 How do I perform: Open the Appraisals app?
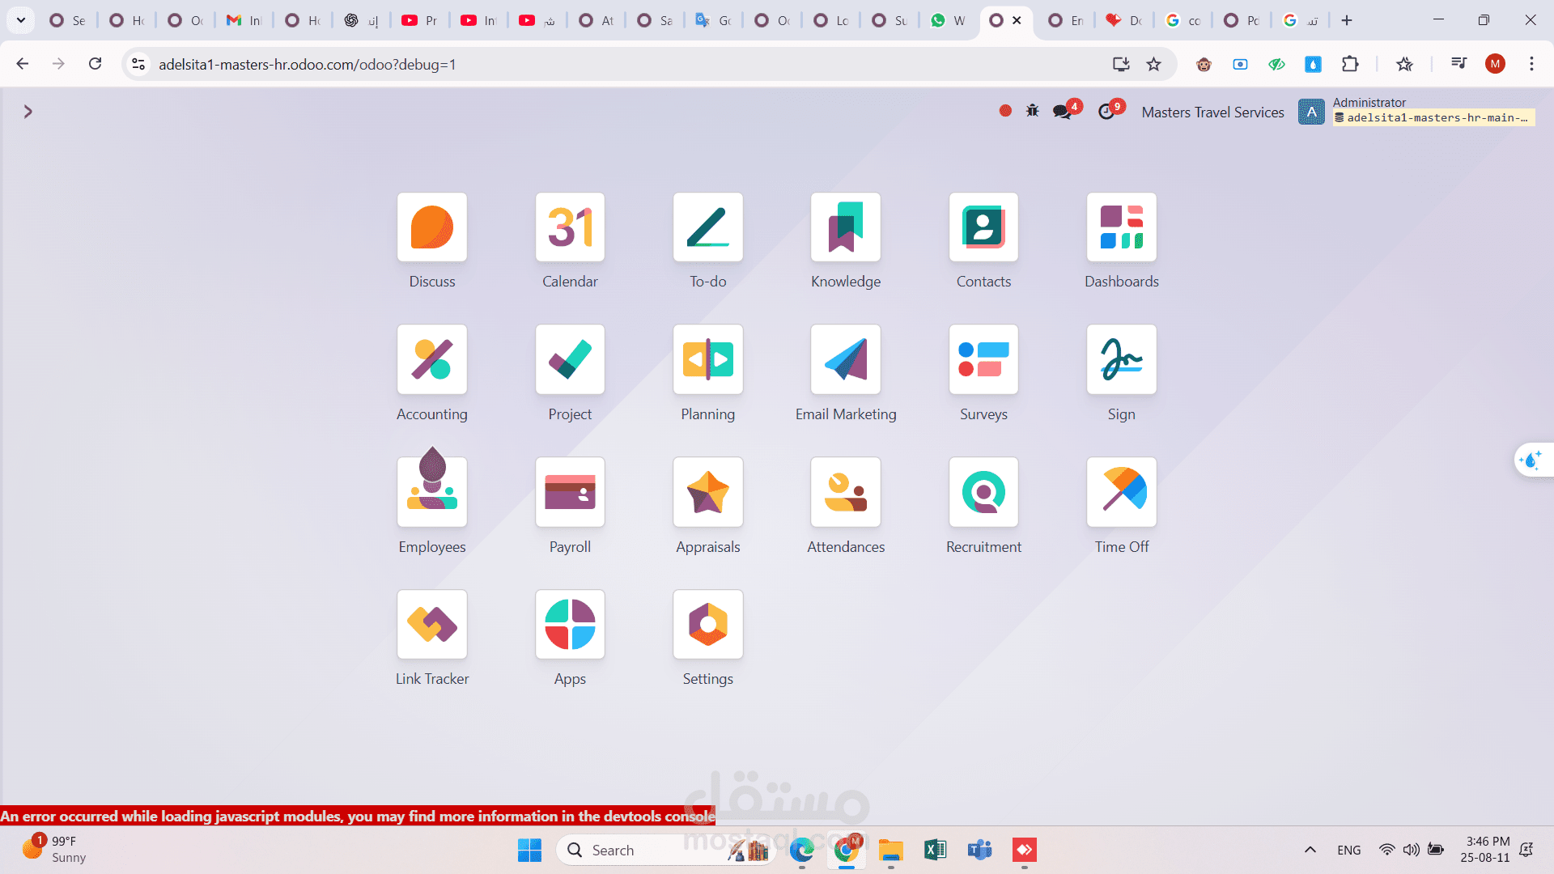707,492
